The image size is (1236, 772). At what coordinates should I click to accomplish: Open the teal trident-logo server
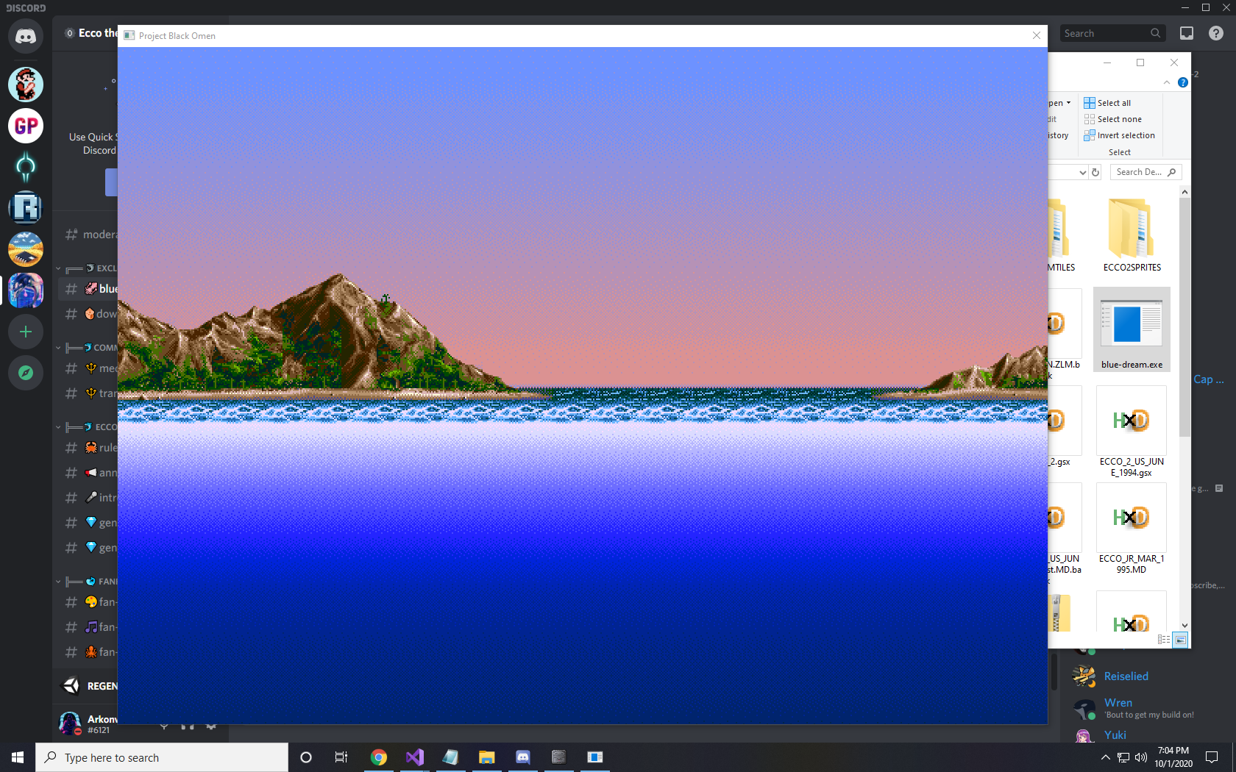26,167
